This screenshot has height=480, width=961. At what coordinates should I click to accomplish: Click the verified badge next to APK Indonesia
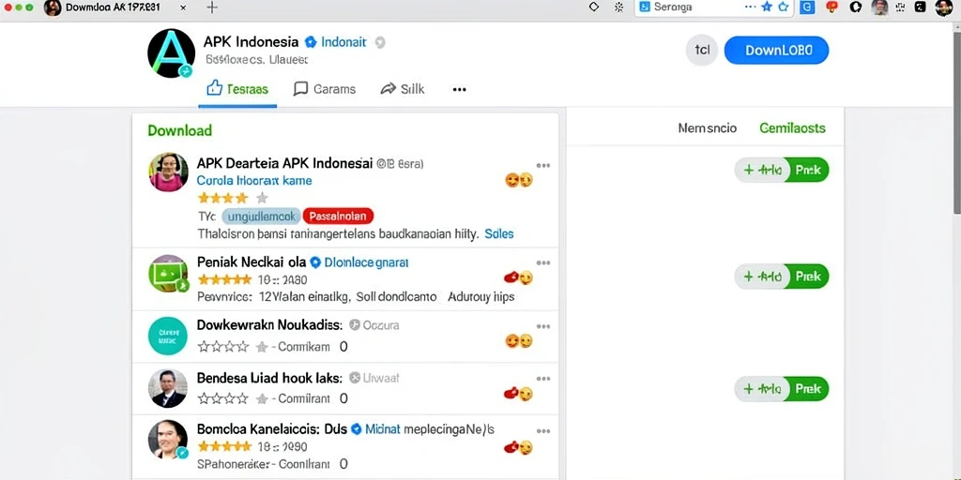click(x=311, y=42)
